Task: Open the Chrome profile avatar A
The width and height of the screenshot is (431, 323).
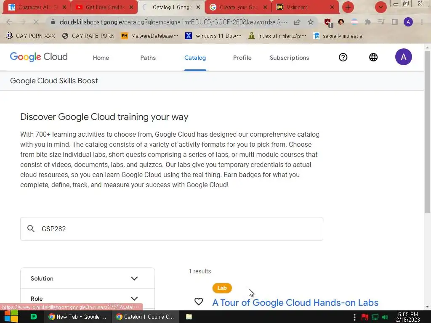Action: (408, 22)
